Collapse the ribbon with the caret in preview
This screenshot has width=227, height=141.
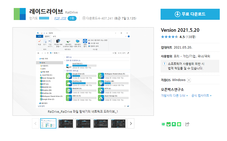(x=126, y=36)
